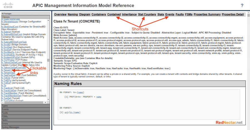Jump to the Inheritance shortcut

[129, 14]
